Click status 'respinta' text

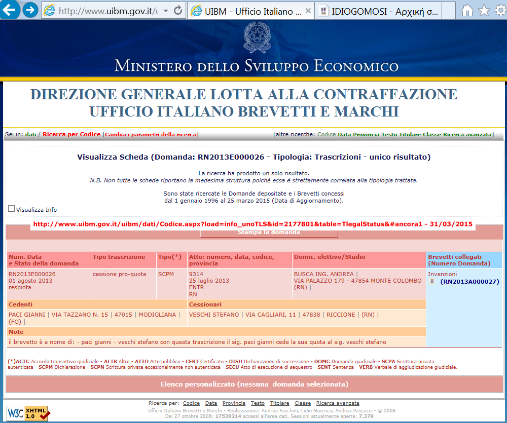[20, 287]
